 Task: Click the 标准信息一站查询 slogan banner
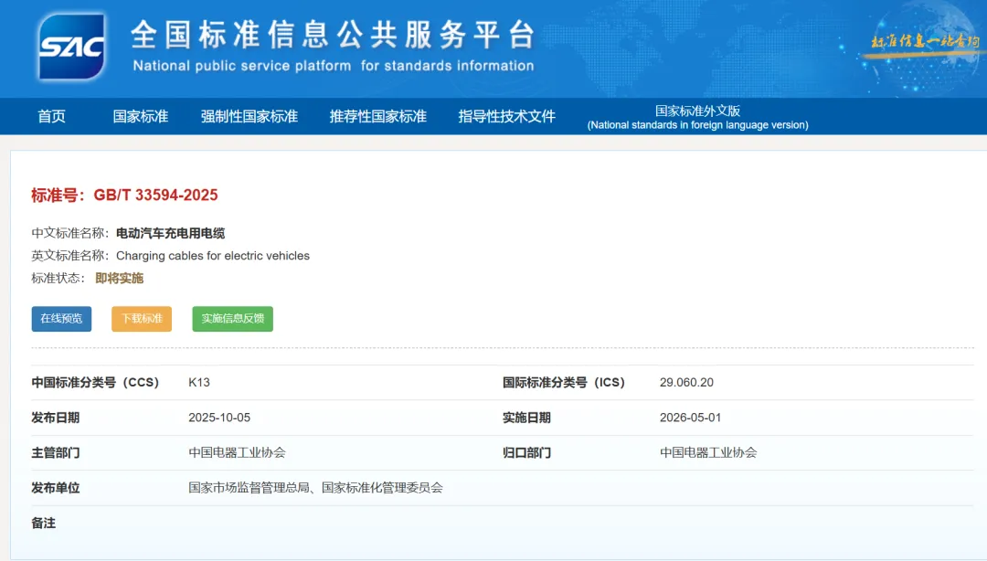coord(924,42)
